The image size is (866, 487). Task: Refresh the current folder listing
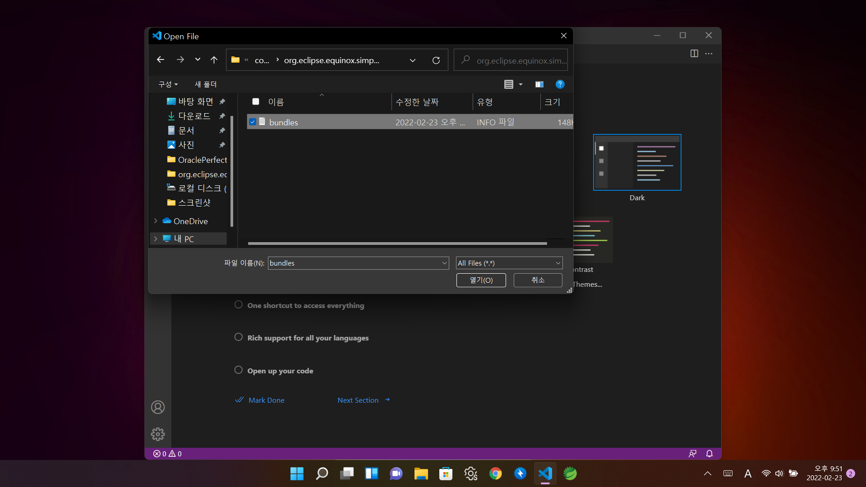(x=436, y=60)
